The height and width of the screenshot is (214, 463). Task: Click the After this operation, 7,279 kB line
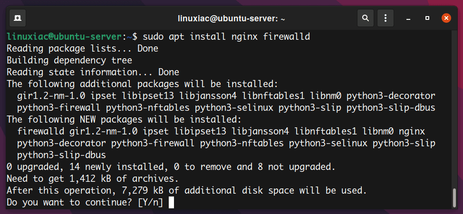pyautogui.click(x=187, y=191)
